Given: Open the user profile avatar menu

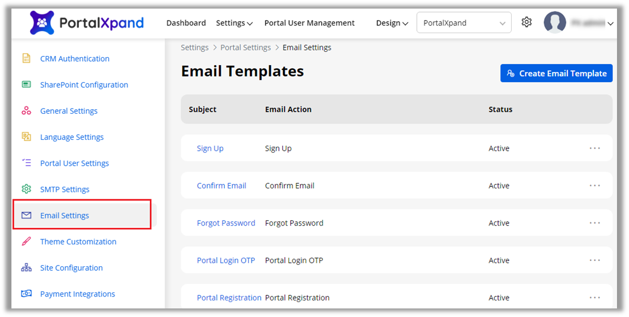Looking at the screenshot, I should click(x=555, y=23).
